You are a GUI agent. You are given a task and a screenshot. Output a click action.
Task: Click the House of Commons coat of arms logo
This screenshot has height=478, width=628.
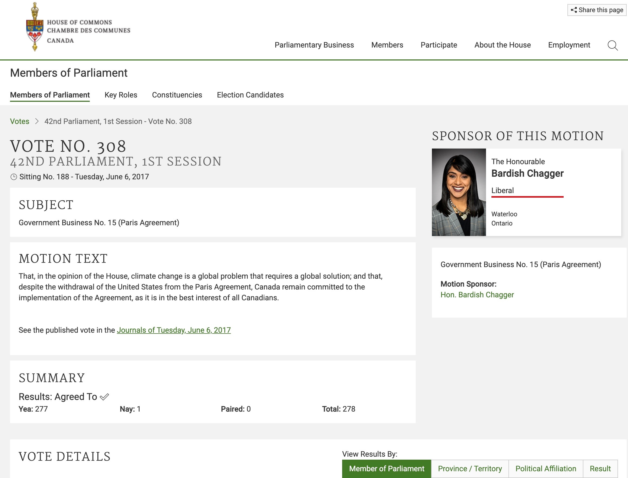click(x=35, y=27)
